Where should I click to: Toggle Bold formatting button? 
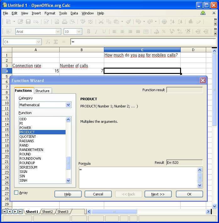click(89, 32)
